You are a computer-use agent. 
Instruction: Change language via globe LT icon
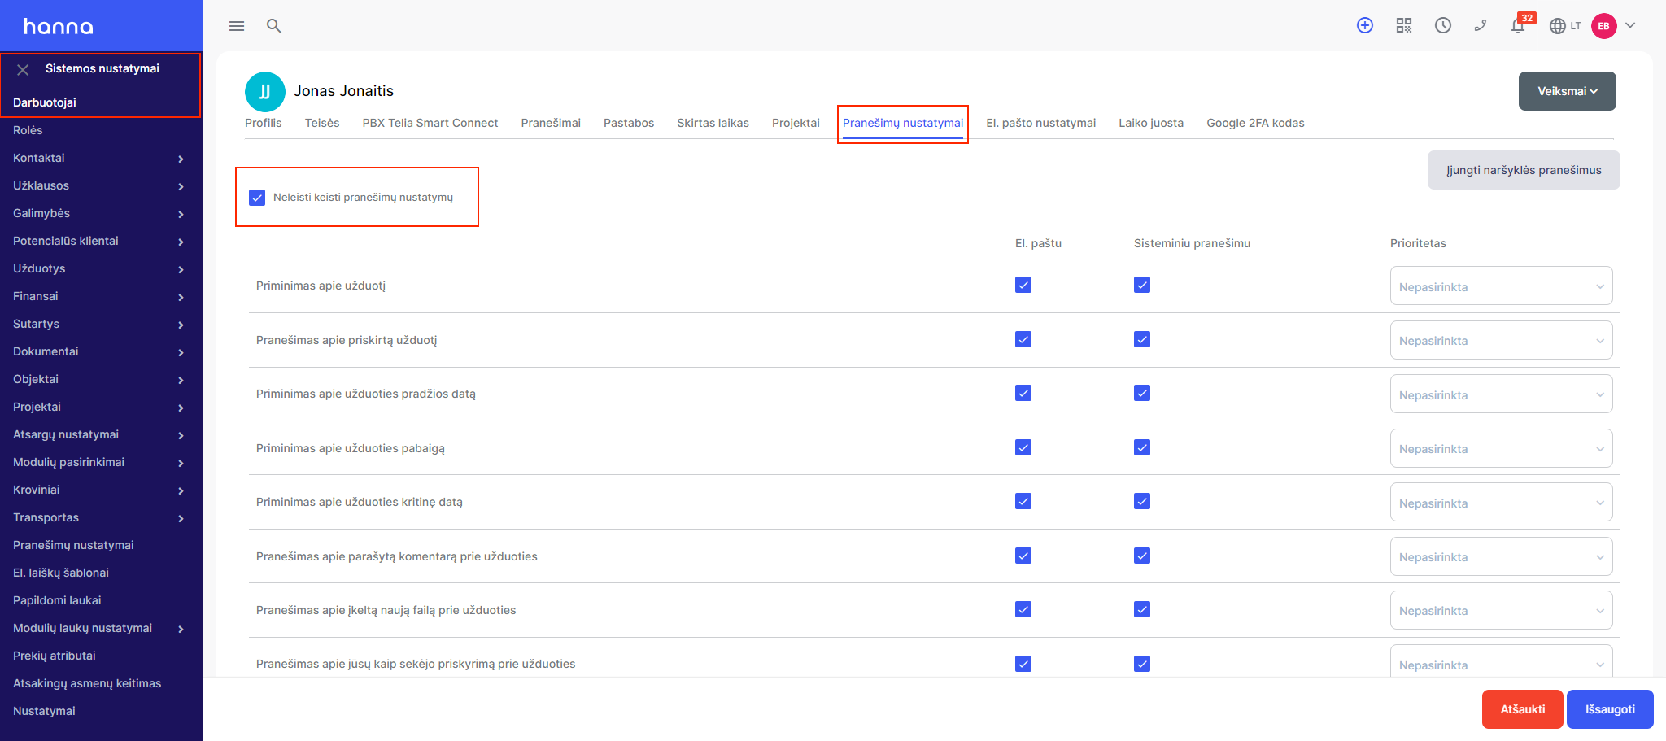pyautogui.click(x=1565, y=26)
